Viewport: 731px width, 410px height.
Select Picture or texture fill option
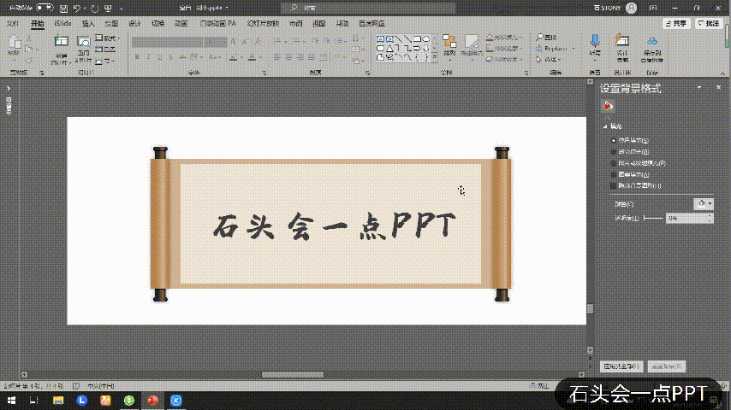pyautogui.click(x=614, y=163)
